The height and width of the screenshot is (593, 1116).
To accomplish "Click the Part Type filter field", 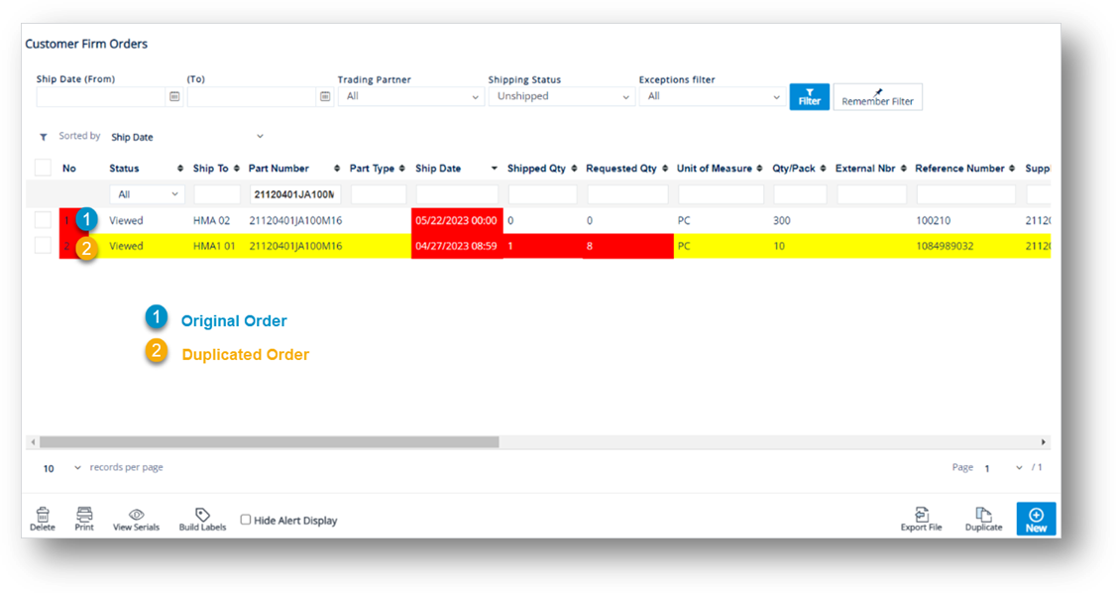I will point(379,194).
